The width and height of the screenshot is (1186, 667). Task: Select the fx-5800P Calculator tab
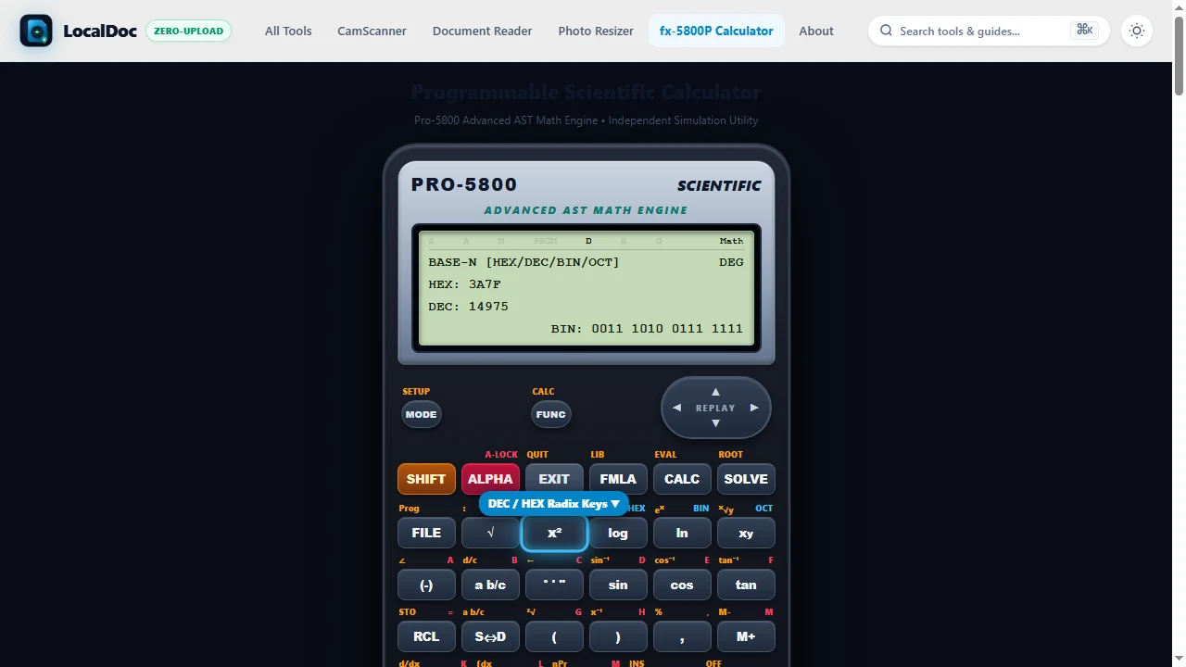pyautogui.click(x=716, y=31)
